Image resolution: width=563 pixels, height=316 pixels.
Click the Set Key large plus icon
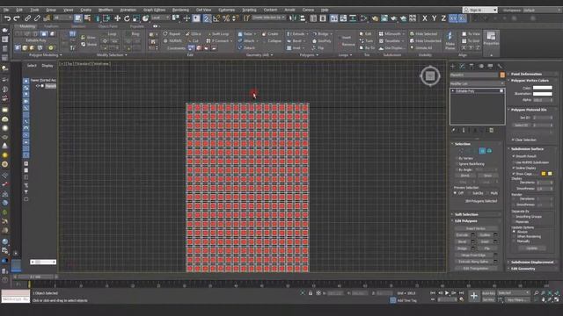point(474,296)
